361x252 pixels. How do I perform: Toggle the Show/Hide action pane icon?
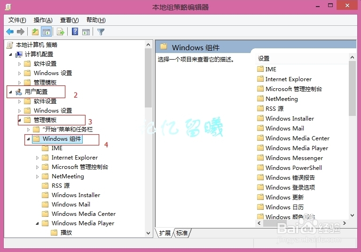point(86,32)
